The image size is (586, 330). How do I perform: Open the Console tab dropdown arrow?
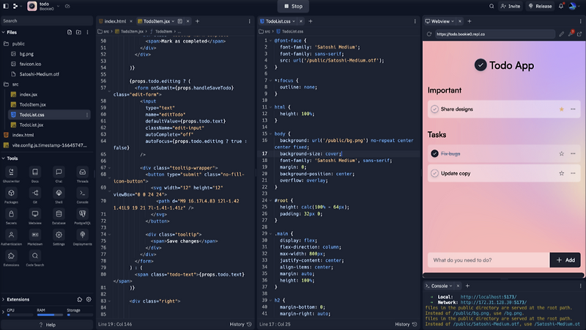click(450, 286)
